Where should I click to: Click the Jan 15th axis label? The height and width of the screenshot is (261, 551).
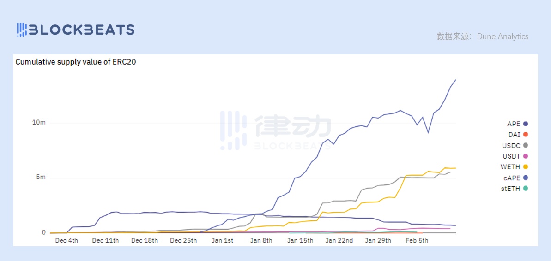click(x=300, y=241)
